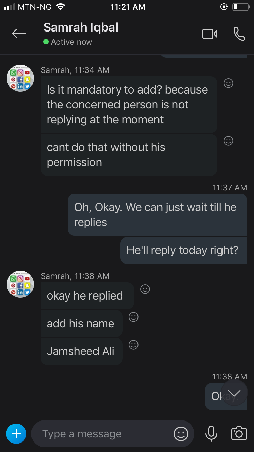The height and width of the screenshot is (452, 254).
Task: Open the camera from message bar
Action: pos(239,434)
